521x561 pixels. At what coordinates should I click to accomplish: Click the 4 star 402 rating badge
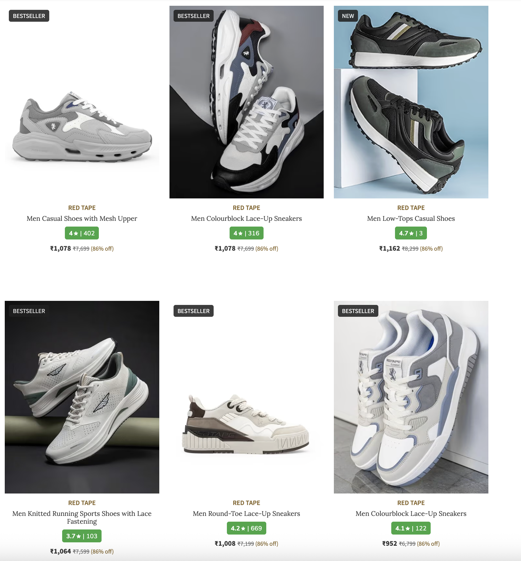click(x=82, y=233)
